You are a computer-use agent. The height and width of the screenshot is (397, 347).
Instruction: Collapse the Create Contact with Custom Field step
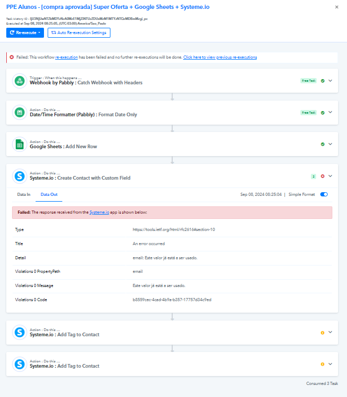point(330,176)
